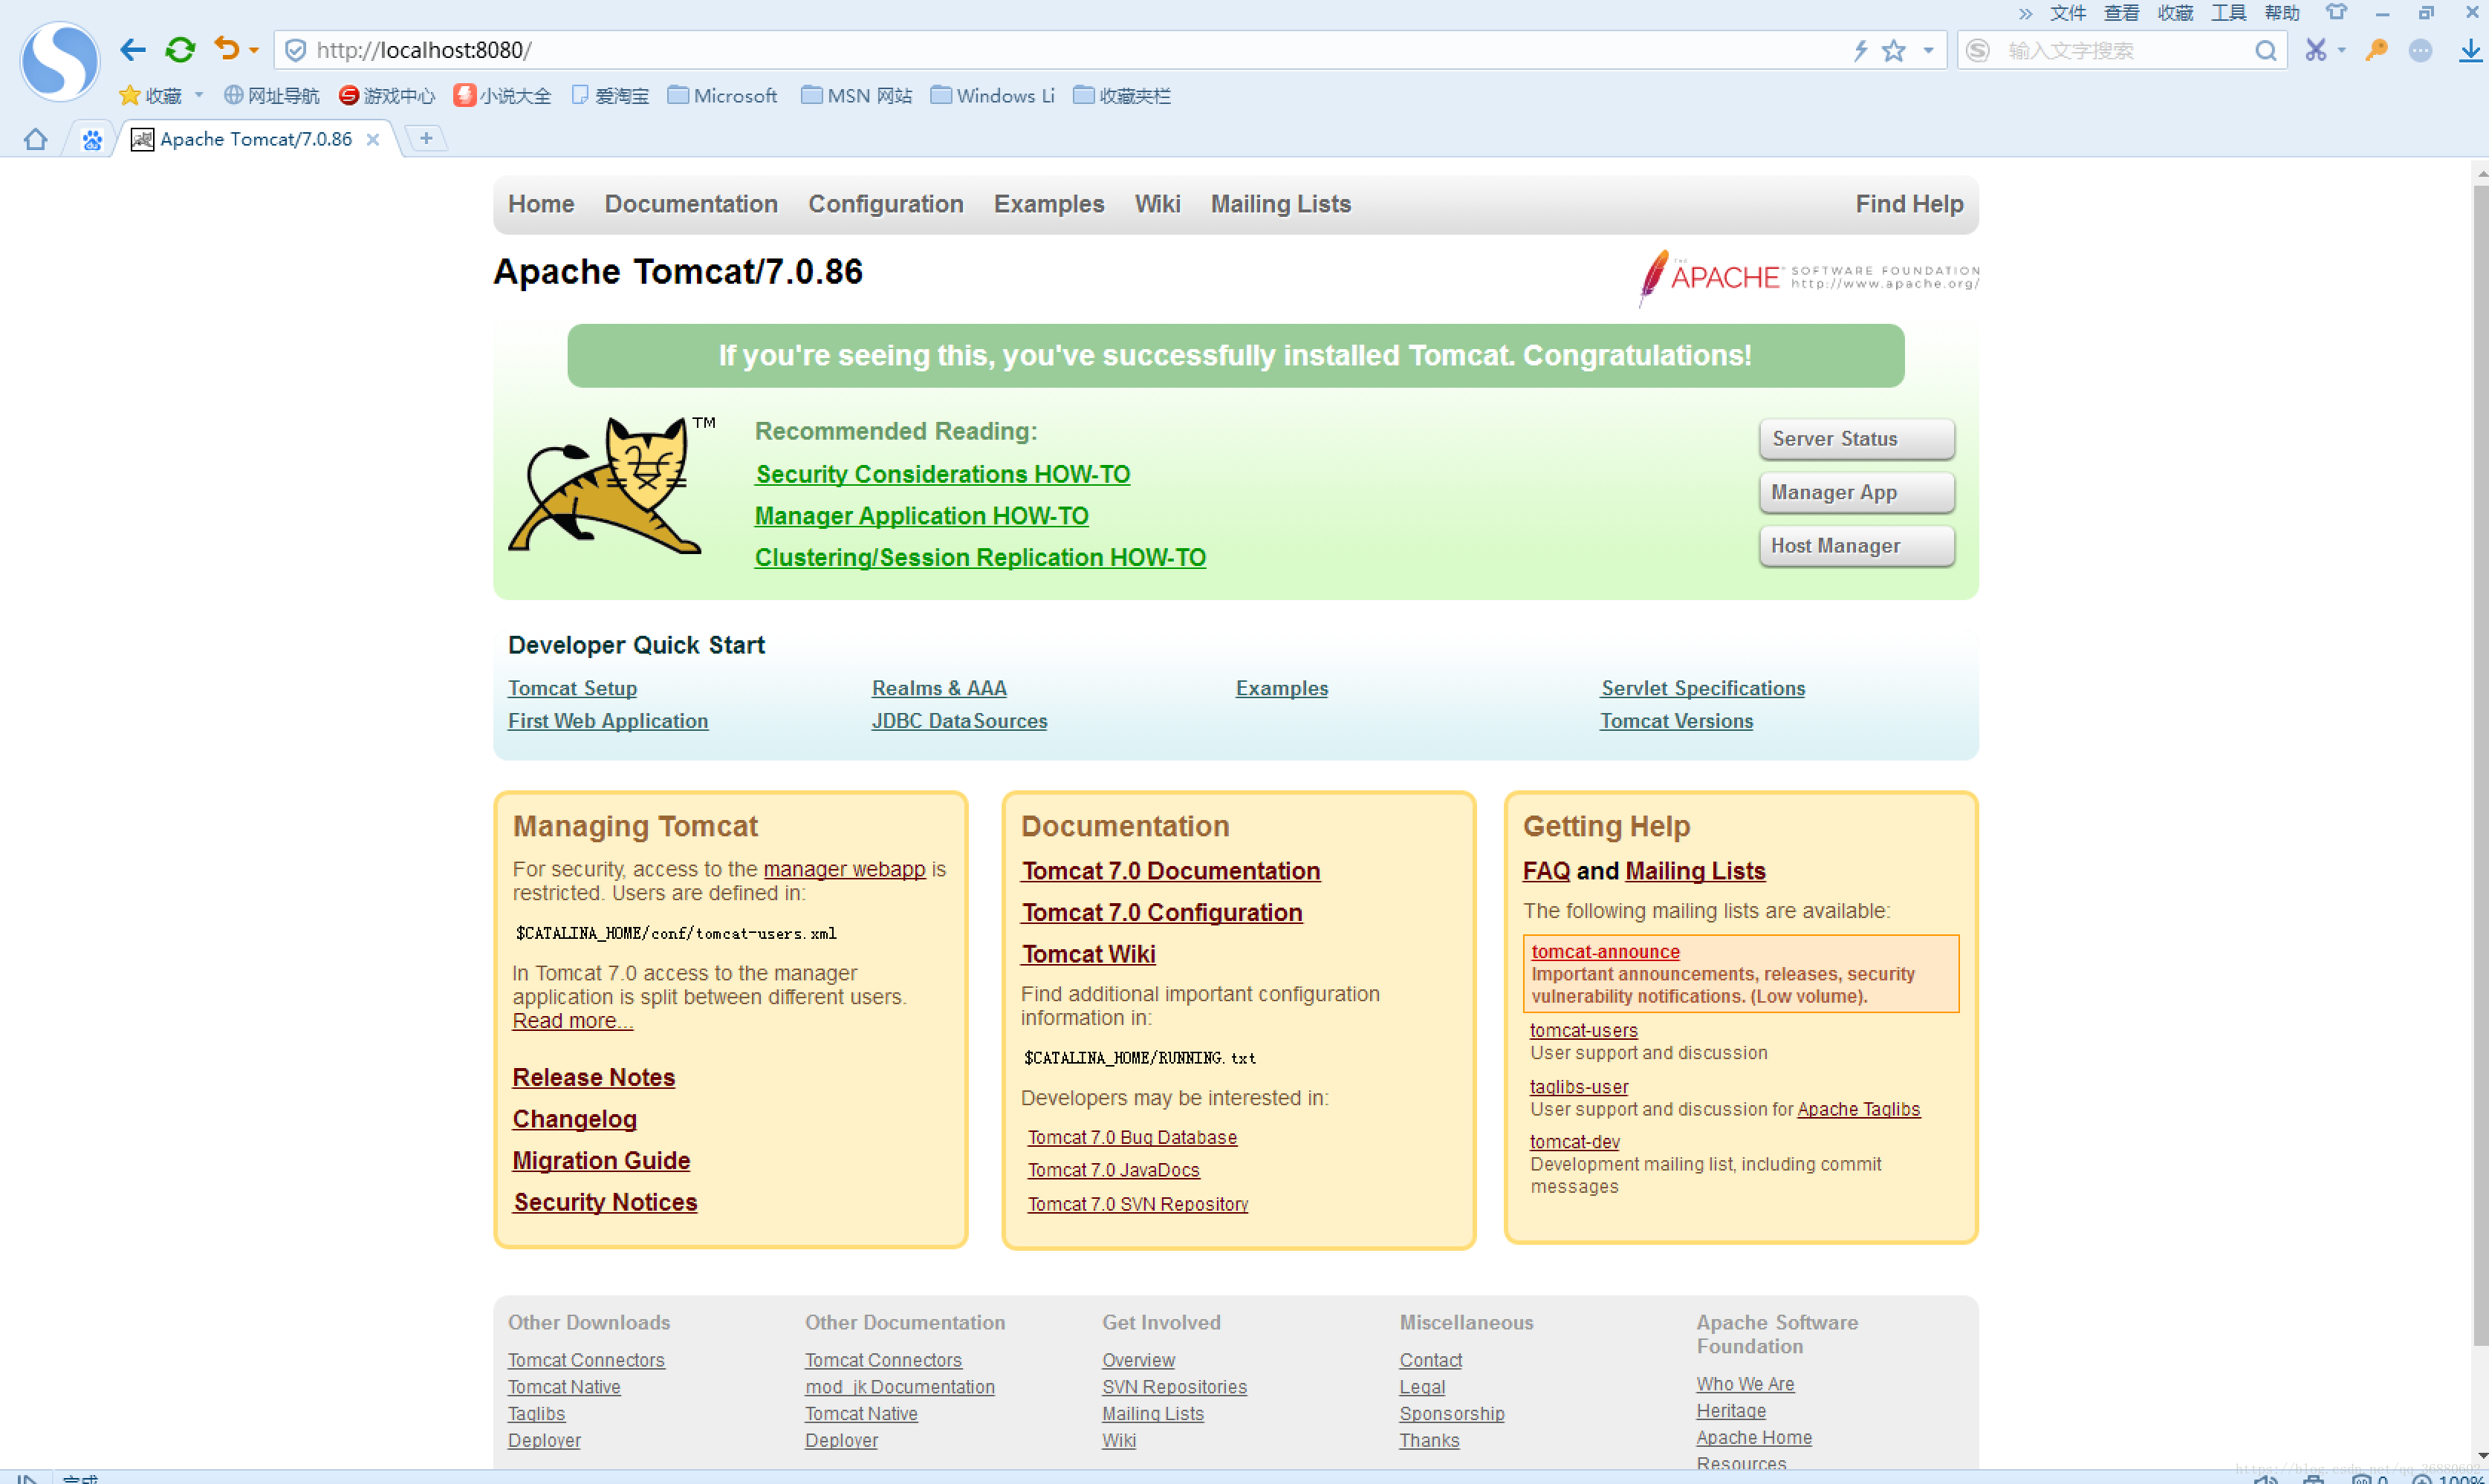The height and width of the screenshot is (1484, 2489).
Task: Click the 收藏 star icon in the bookmarks bar
Action: tap(129, 96)
